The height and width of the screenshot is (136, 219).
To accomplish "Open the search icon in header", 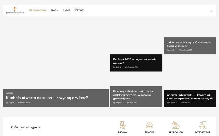I will click(x=211, y=11).
